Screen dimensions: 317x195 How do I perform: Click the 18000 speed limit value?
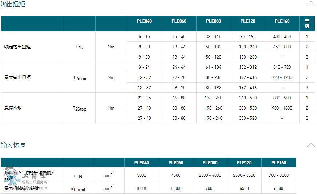point(142,188)
